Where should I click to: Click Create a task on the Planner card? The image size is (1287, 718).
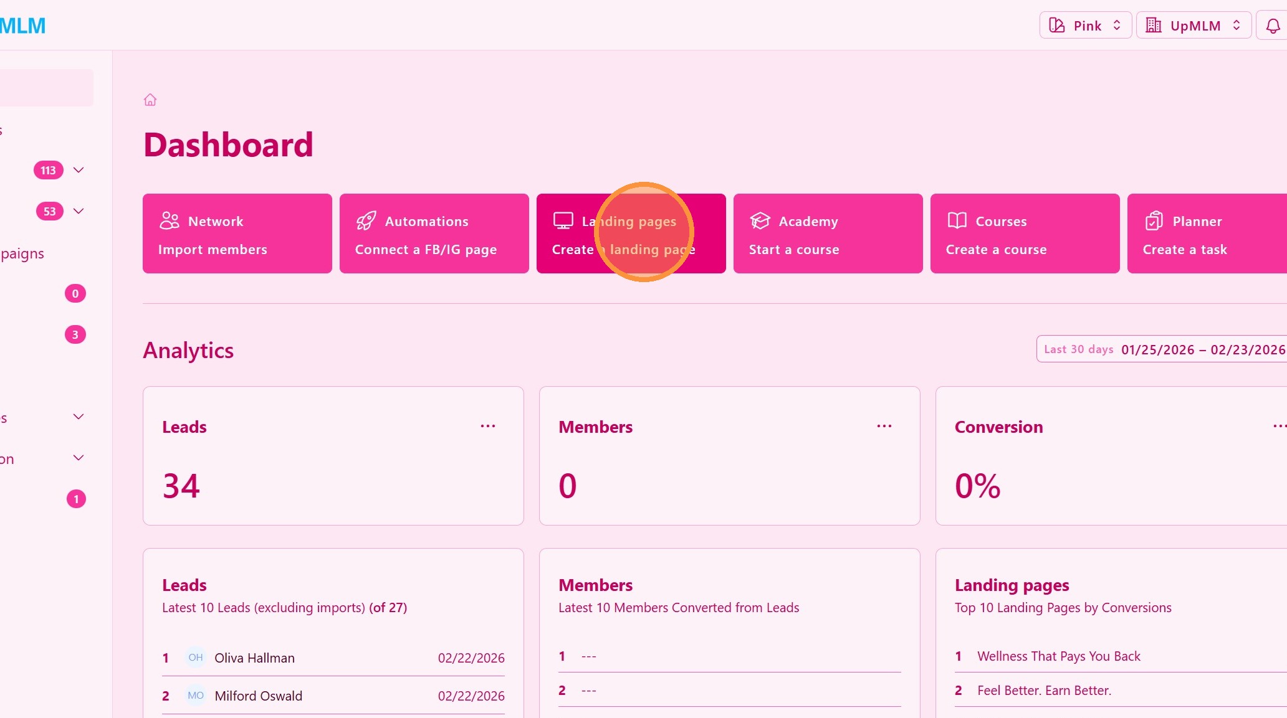[x=1184, y=250]
